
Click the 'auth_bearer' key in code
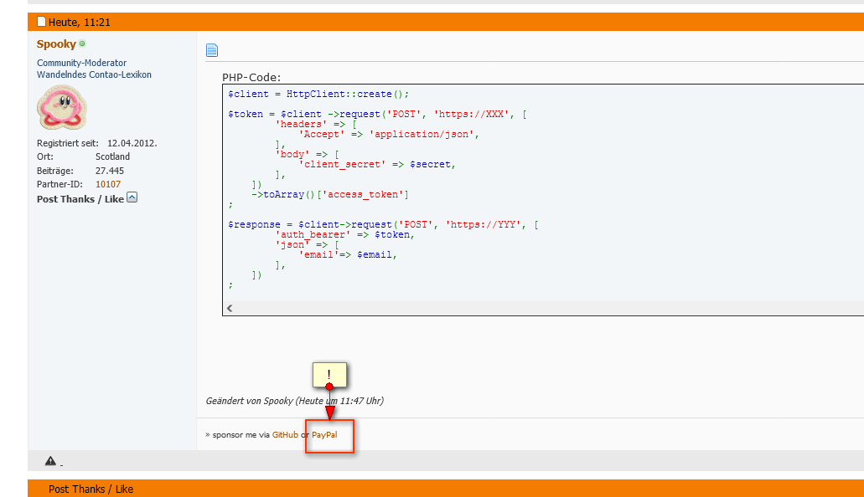pos(313,235)
